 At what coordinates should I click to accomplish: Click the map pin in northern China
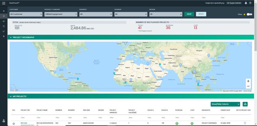(209, 55)
